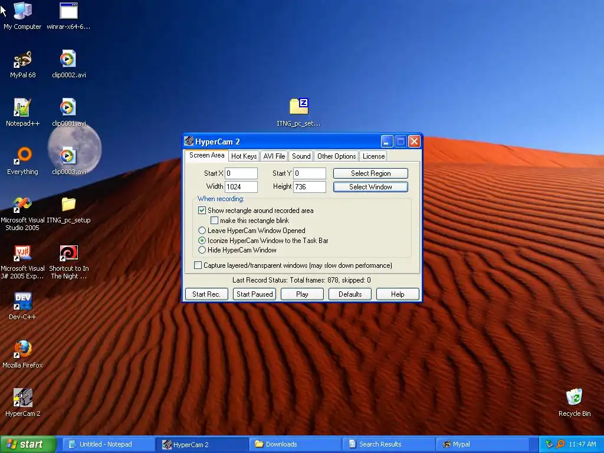Image resolution: width=604 pixels, height=453 pixels.
Task: Click the HyperCam 2 title bar icon
Action: click(189, 141)
